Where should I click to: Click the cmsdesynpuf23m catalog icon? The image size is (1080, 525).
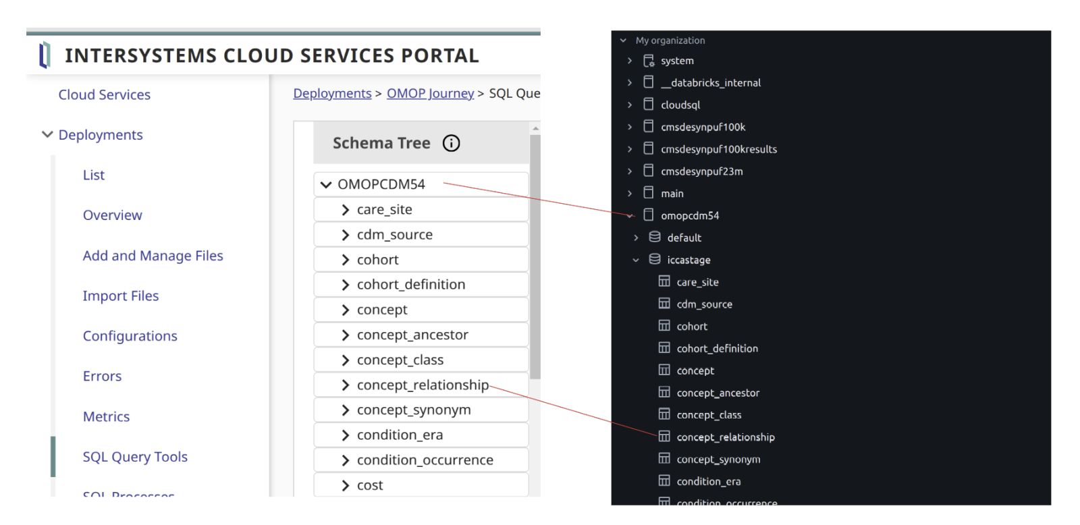pyautogui.click(x=649, y=171)
